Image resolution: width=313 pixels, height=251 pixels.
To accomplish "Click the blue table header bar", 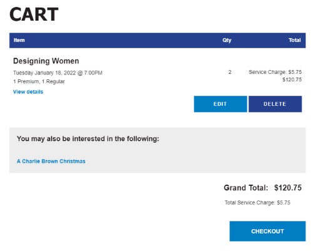I will (158, 40).
